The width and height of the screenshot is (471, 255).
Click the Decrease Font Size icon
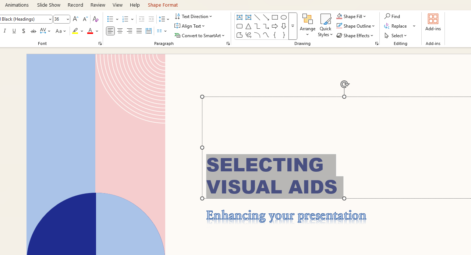[x=85, y=19]
